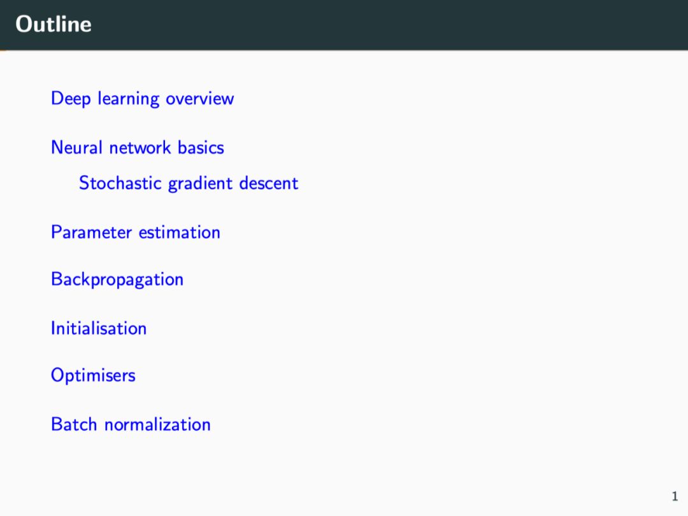Jump to Batch normalization section
Screen dimensions: 688x516
pos(130,424)
